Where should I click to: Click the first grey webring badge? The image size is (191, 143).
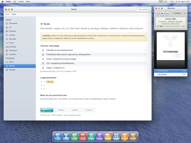pos(61,110)
